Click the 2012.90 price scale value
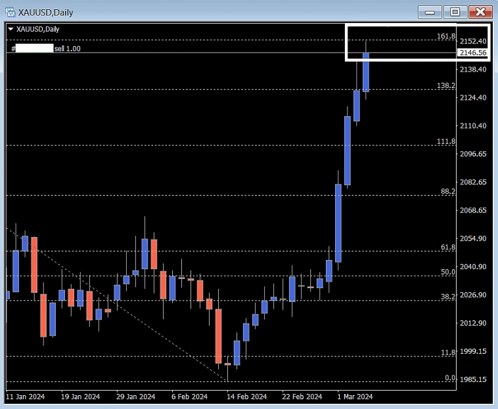498x409 pixels. [473, 323]
